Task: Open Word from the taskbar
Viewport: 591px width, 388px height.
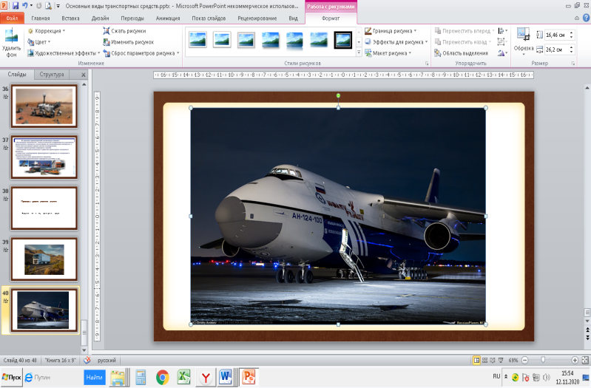Action: click(226, 377)
